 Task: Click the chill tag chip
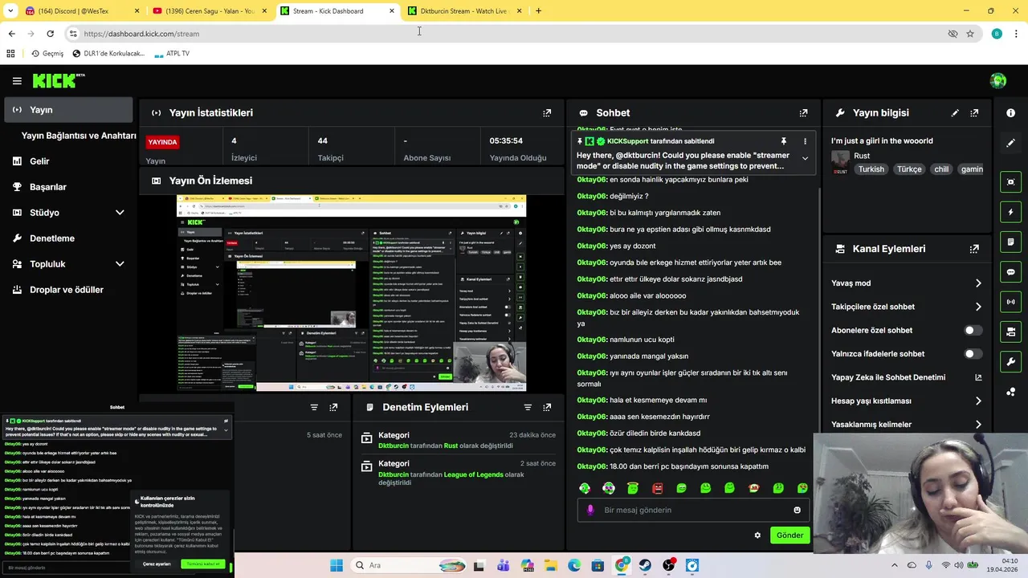pos(941,169)
